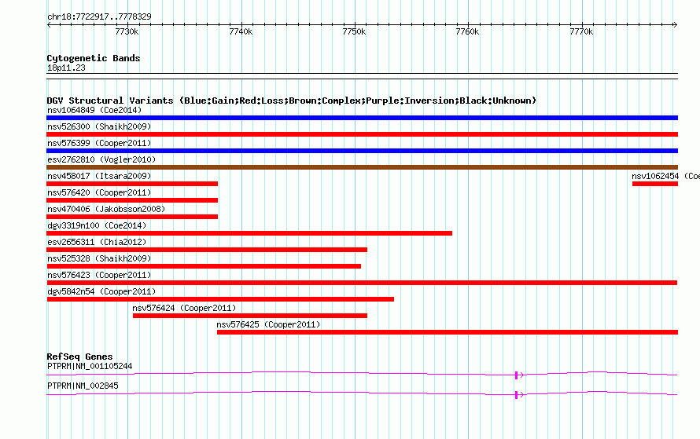The height and width of the screenshot is (439, 700).
Task: Click the red dgv3319n100 loss bar
Action: [x=249, y=233]
